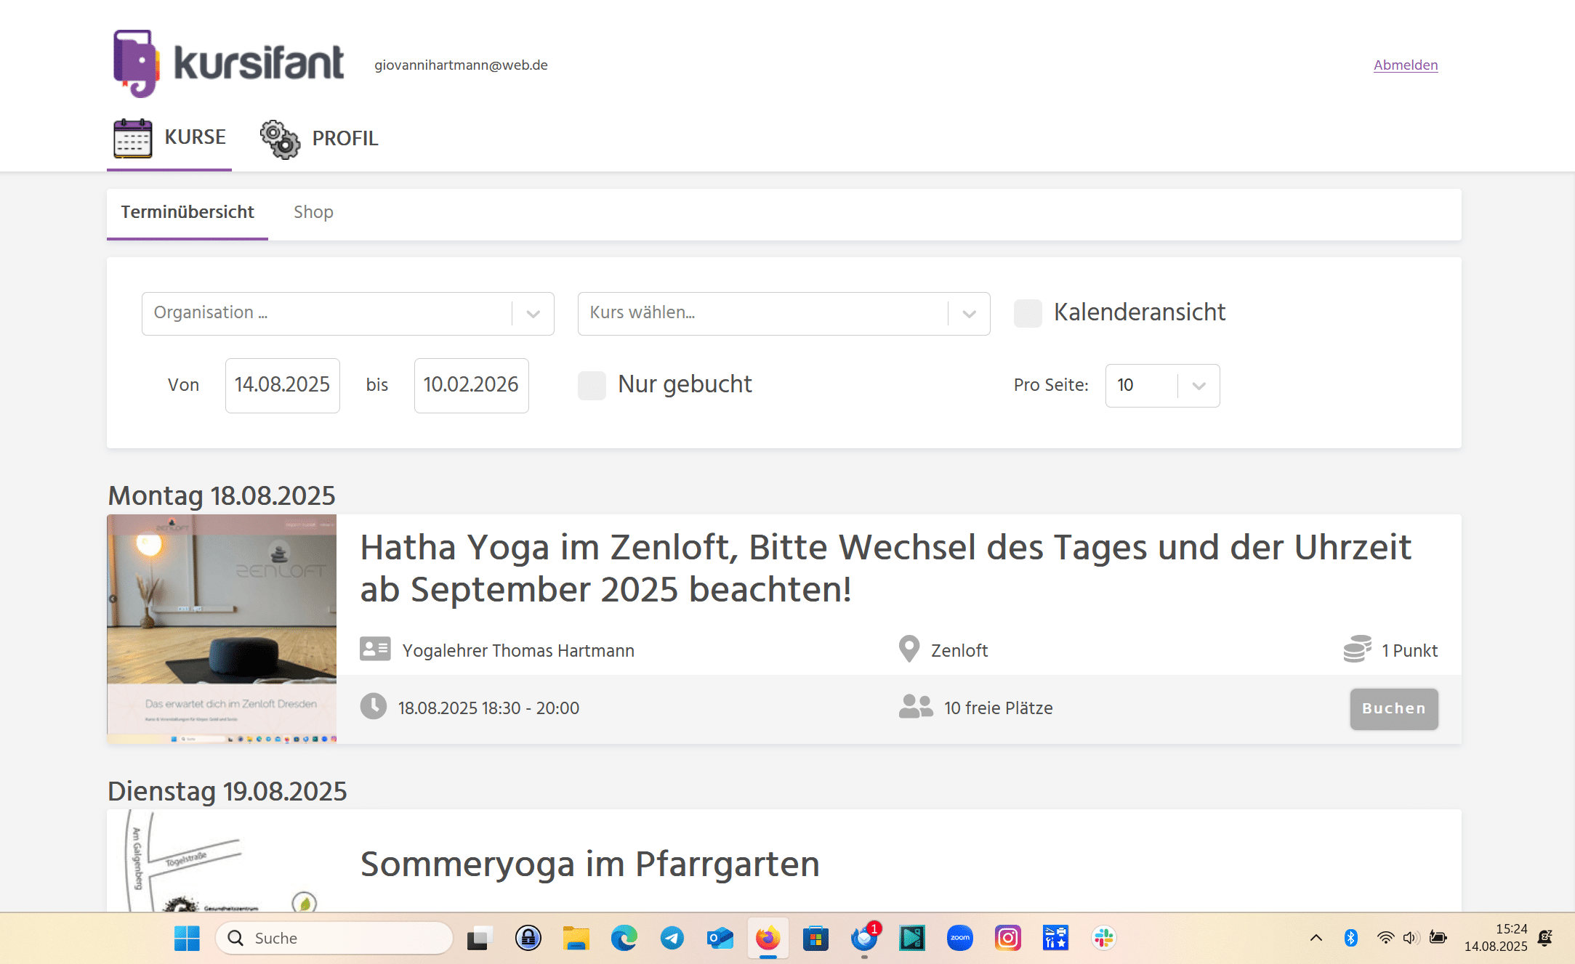The height and width of the screenshot is (964, 1575).
Task: Click the Zenloft location pin icon
Action: tap(909, 649)
